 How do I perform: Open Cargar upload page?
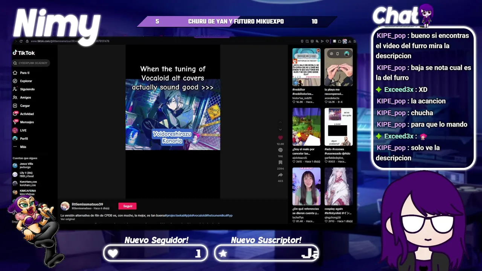[21, 106]
